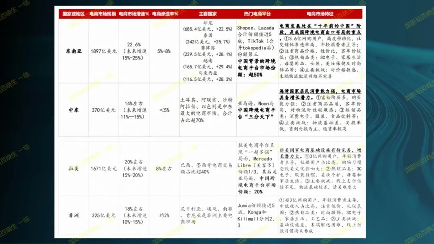The image size is (434, 244).
Task: Select the '18%左右' growth rate cell
Action: click(x=134, y=215)
